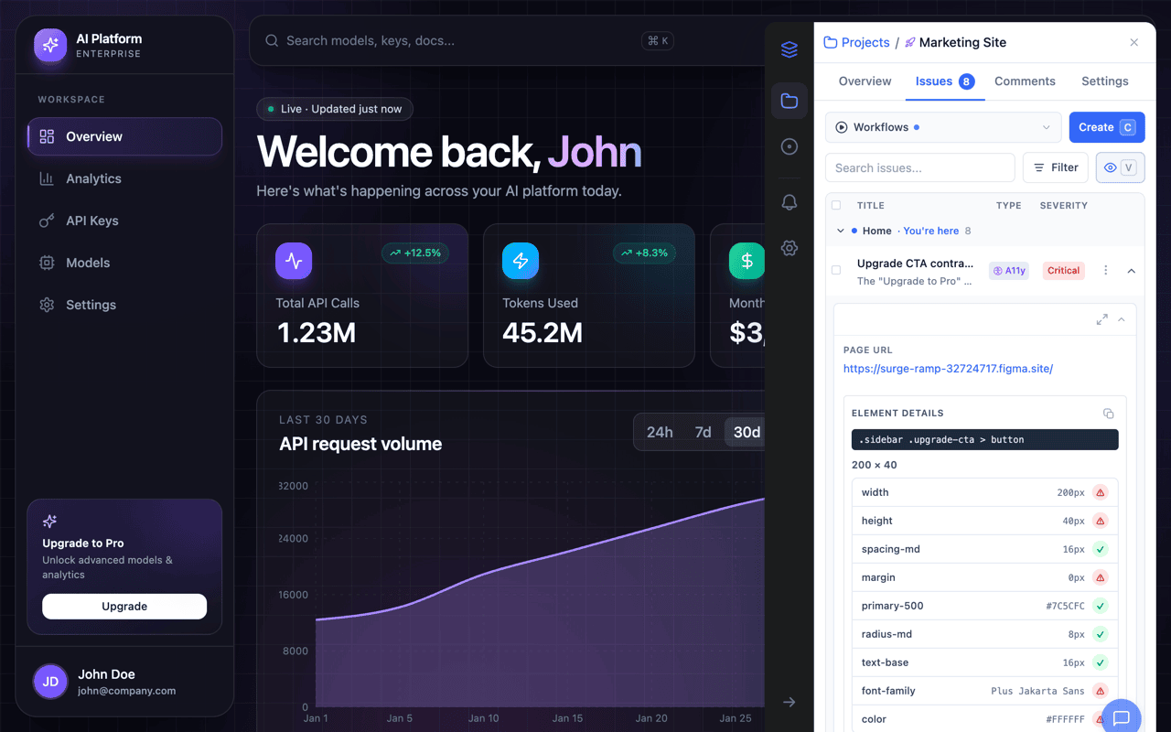Open the layers stack icon in panel rail

click(x=790, y=50)
